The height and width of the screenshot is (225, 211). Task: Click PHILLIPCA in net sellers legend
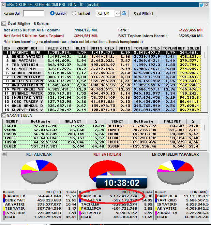click(x=91, y=209)
